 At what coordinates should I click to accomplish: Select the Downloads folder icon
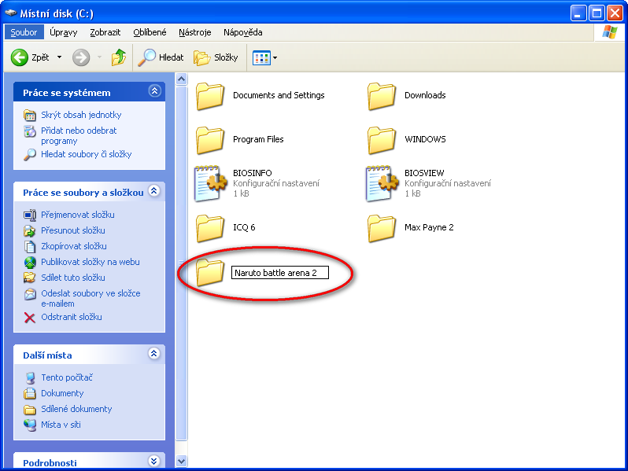(x=381, y=96)
